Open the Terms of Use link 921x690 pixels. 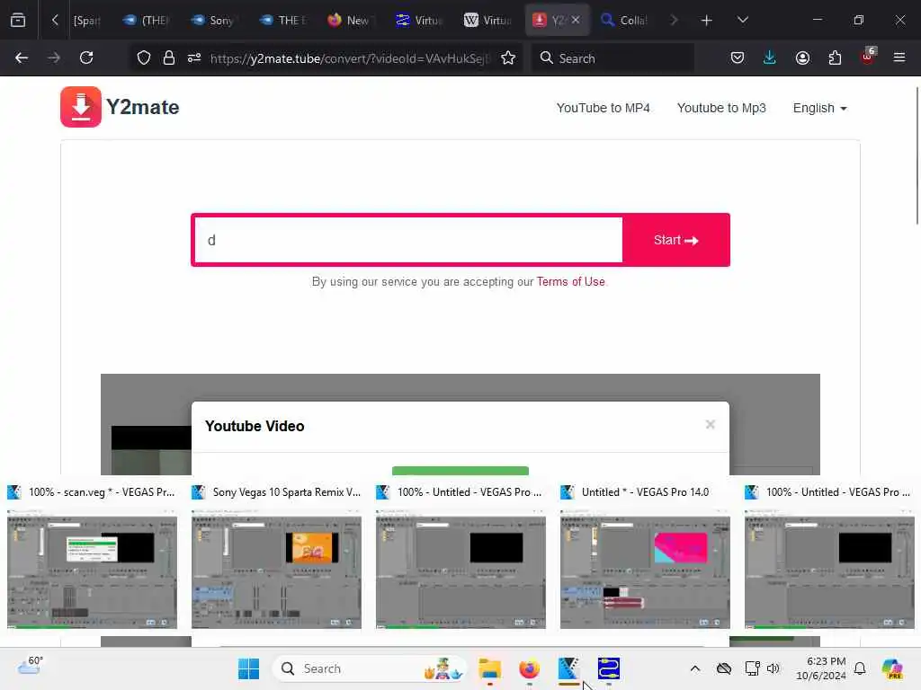click(x=570, y=281)
